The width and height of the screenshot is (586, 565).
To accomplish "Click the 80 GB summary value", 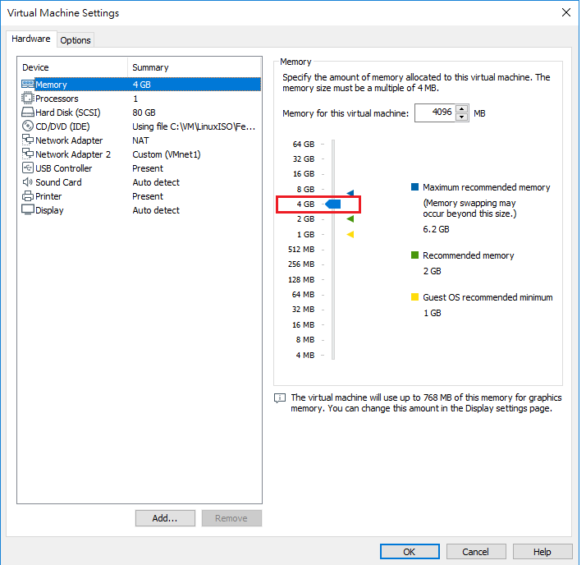I will point(144,113).
